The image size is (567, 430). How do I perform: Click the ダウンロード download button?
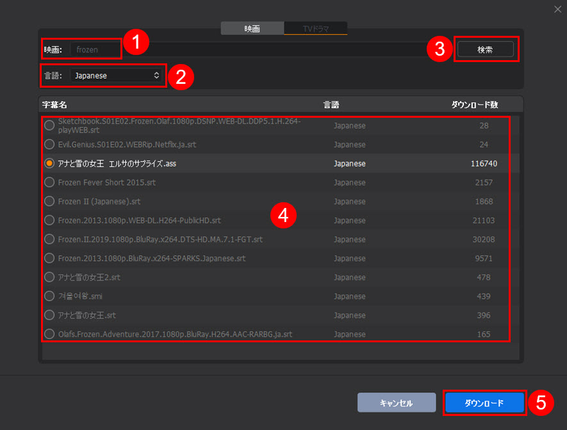coord(484,403)
